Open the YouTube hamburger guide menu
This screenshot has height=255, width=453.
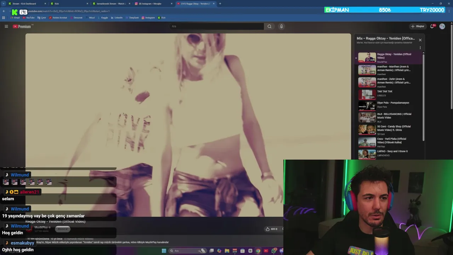6,26
